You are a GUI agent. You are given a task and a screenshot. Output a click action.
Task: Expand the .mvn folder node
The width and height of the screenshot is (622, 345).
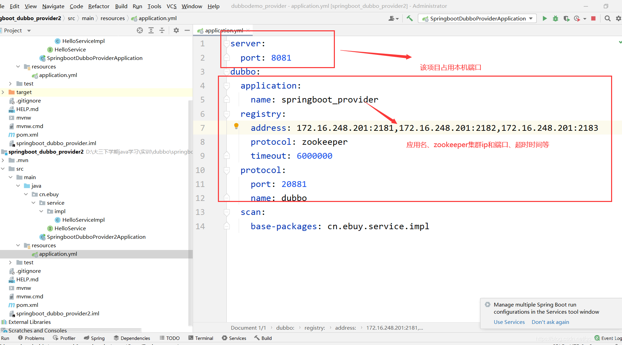(x=3, y=160)
